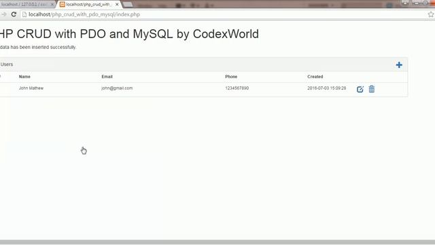
Task: Go forward with the browser arrow
Action: tap(3, 14)
